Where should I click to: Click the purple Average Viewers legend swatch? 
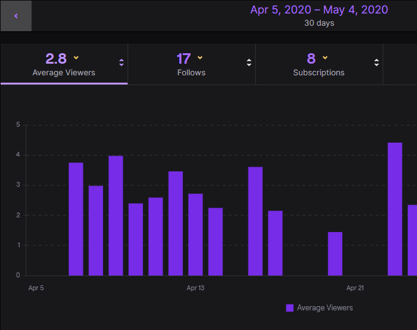coord(289,308)
